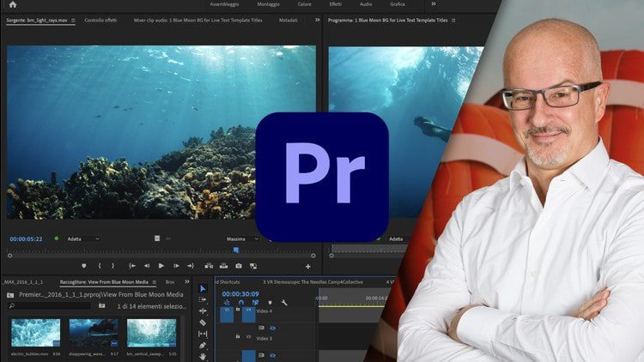Click the bin search field
This screenshot has width=644, height=362.
(49, 305)
